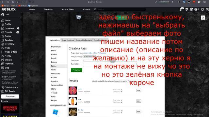
Task: Open Trade Offers in the sidebar
Action: point(10,52)
